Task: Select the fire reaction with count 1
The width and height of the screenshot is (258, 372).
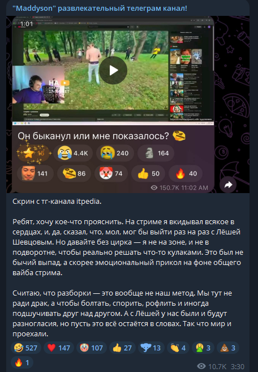Action: point(22,362)
